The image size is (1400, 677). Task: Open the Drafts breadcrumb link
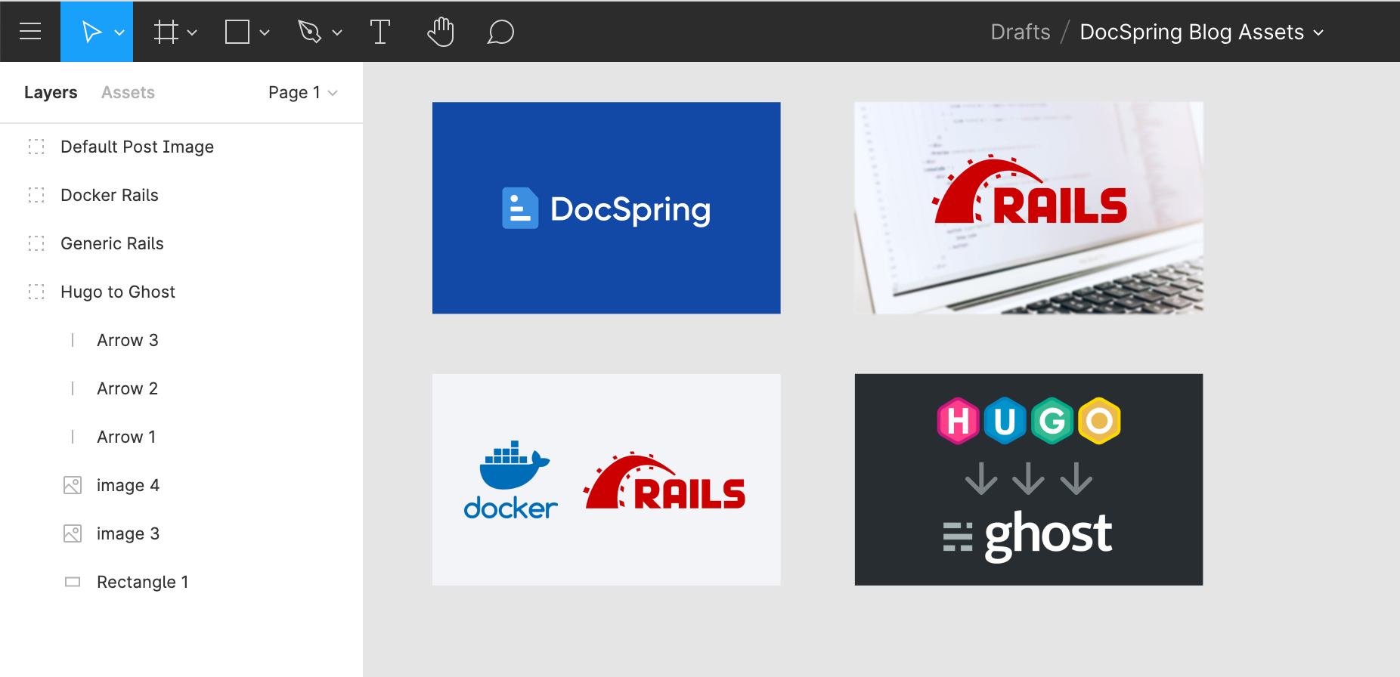click(1021, 32)
